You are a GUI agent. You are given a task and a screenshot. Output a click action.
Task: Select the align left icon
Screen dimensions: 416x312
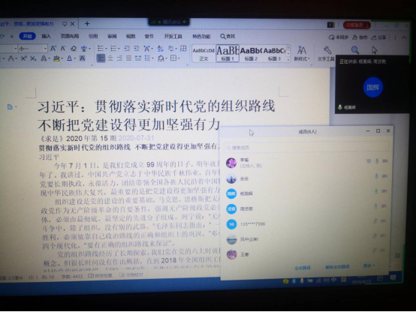click(x=101, y=58)
